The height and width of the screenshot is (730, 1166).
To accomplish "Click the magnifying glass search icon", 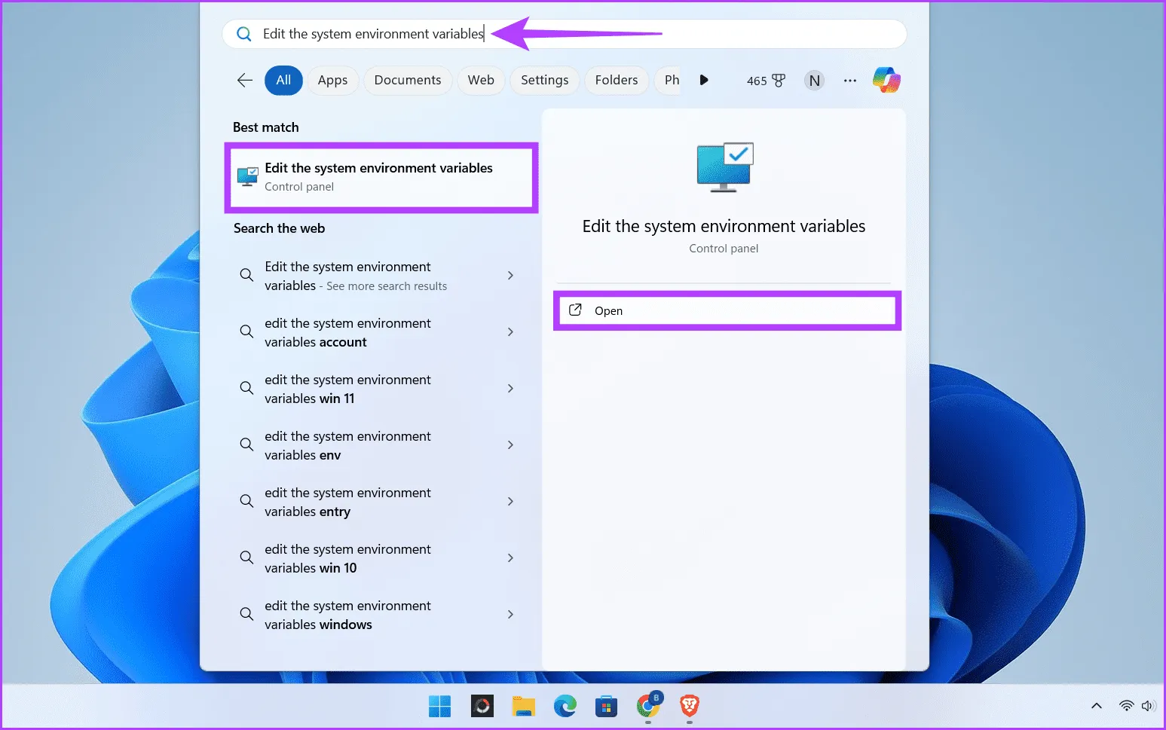I will pos(243,33).
